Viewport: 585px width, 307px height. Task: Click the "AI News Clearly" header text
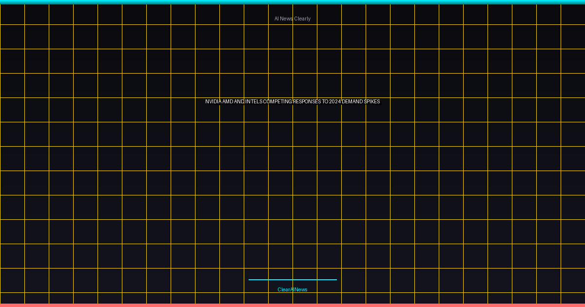click(292, 19)
